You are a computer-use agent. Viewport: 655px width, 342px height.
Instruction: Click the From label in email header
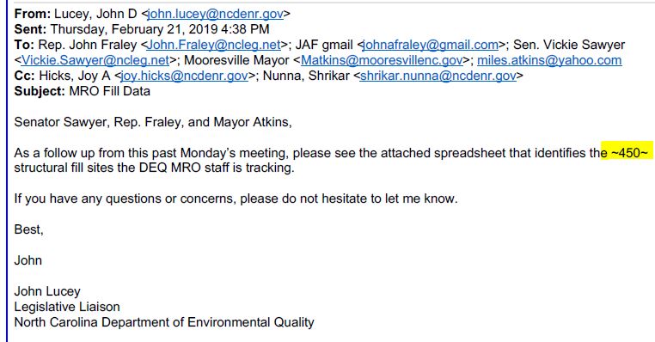click(x=33, y=14)
